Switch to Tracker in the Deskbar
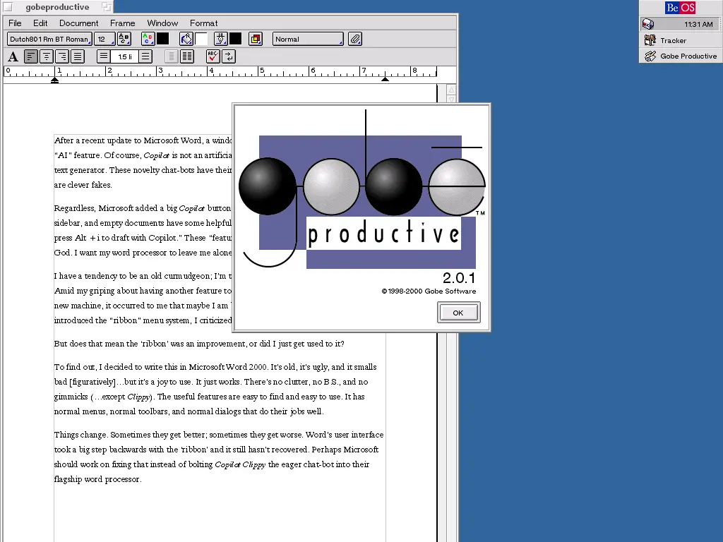Screen dimensions: 723x542 (673, 40)
